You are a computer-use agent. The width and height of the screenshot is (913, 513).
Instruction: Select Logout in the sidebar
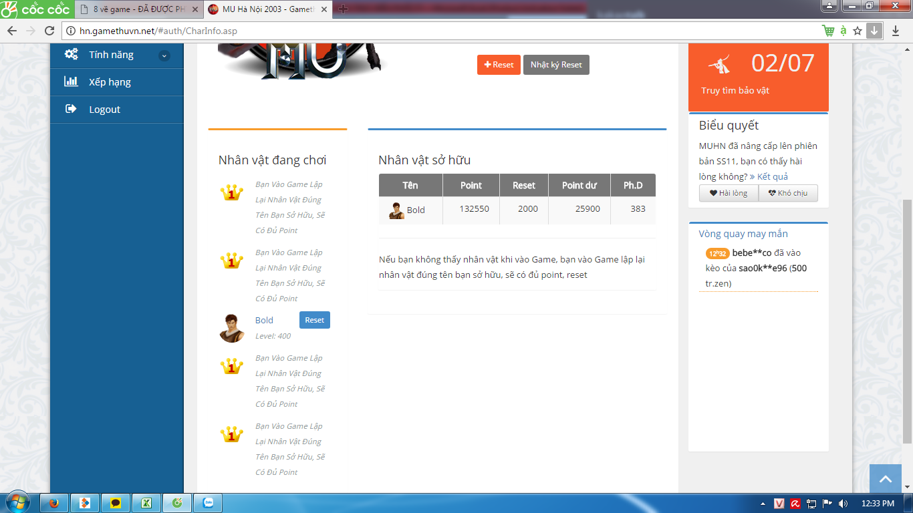104,110
